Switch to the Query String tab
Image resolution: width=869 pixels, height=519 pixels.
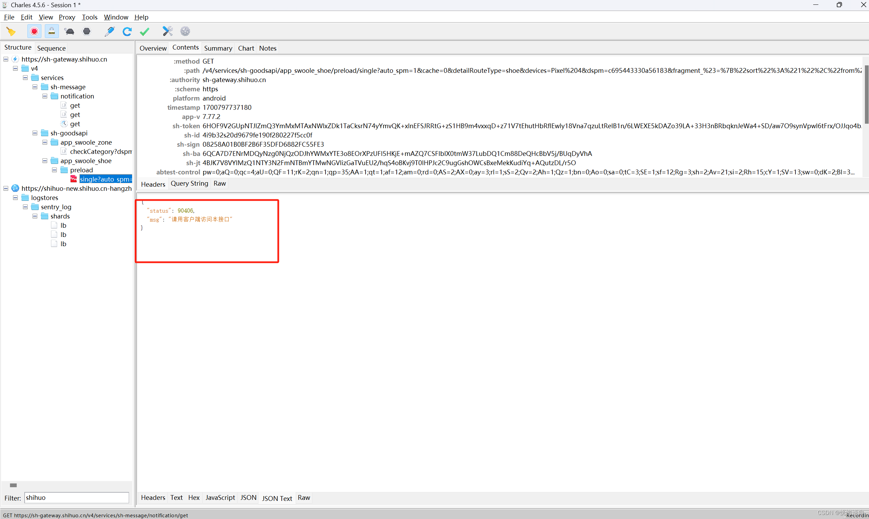click(x=189, y=184)
